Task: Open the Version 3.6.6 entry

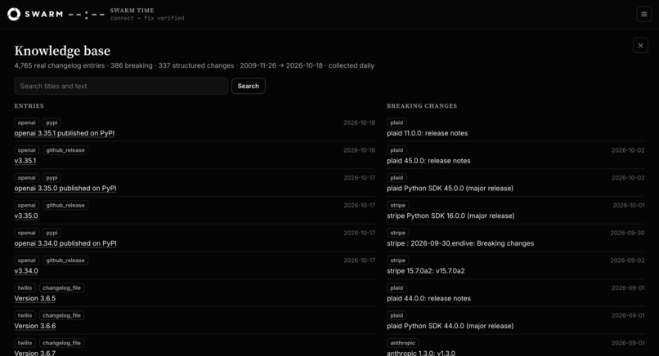Action: click(x=35, y=326)
